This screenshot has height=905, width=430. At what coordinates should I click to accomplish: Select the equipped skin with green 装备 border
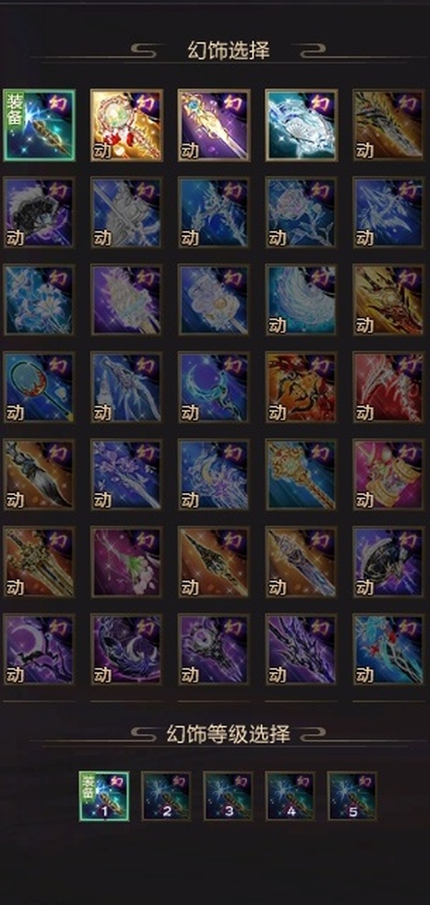tap(39, 125)
